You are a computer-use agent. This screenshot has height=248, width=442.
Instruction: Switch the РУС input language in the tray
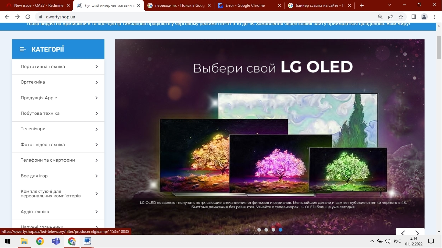[397, 241]
